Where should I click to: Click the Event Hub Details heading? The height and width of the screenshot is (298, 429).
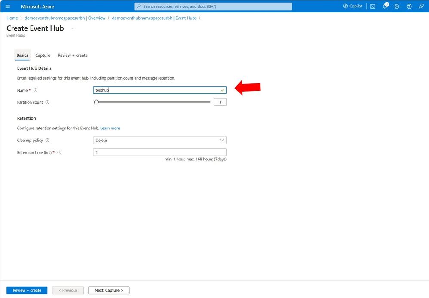point(34,68)
